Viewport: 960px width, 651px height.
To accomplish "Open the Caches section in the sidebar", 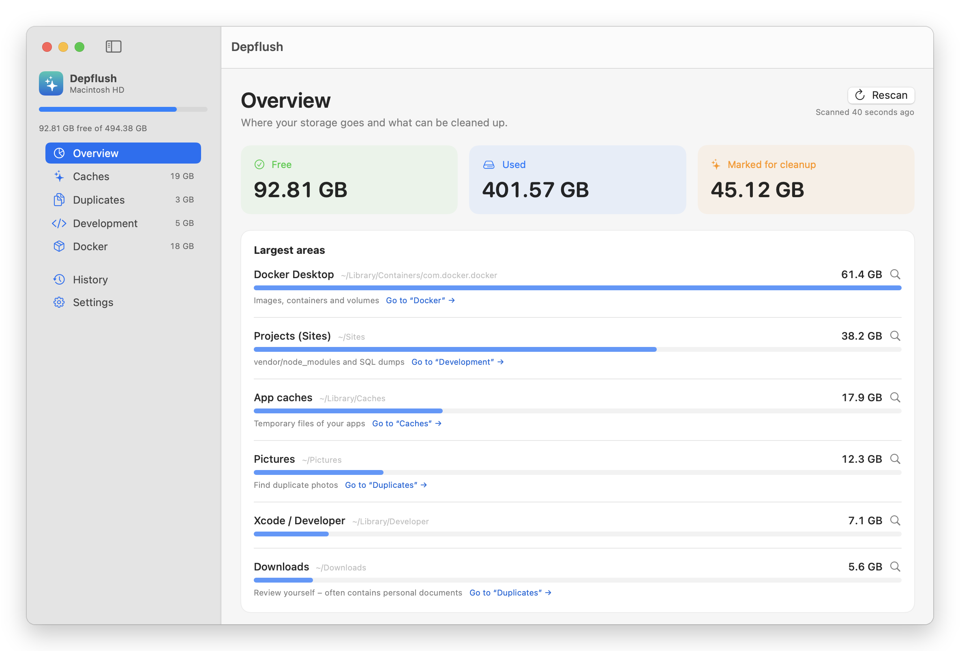I will 123,177.
